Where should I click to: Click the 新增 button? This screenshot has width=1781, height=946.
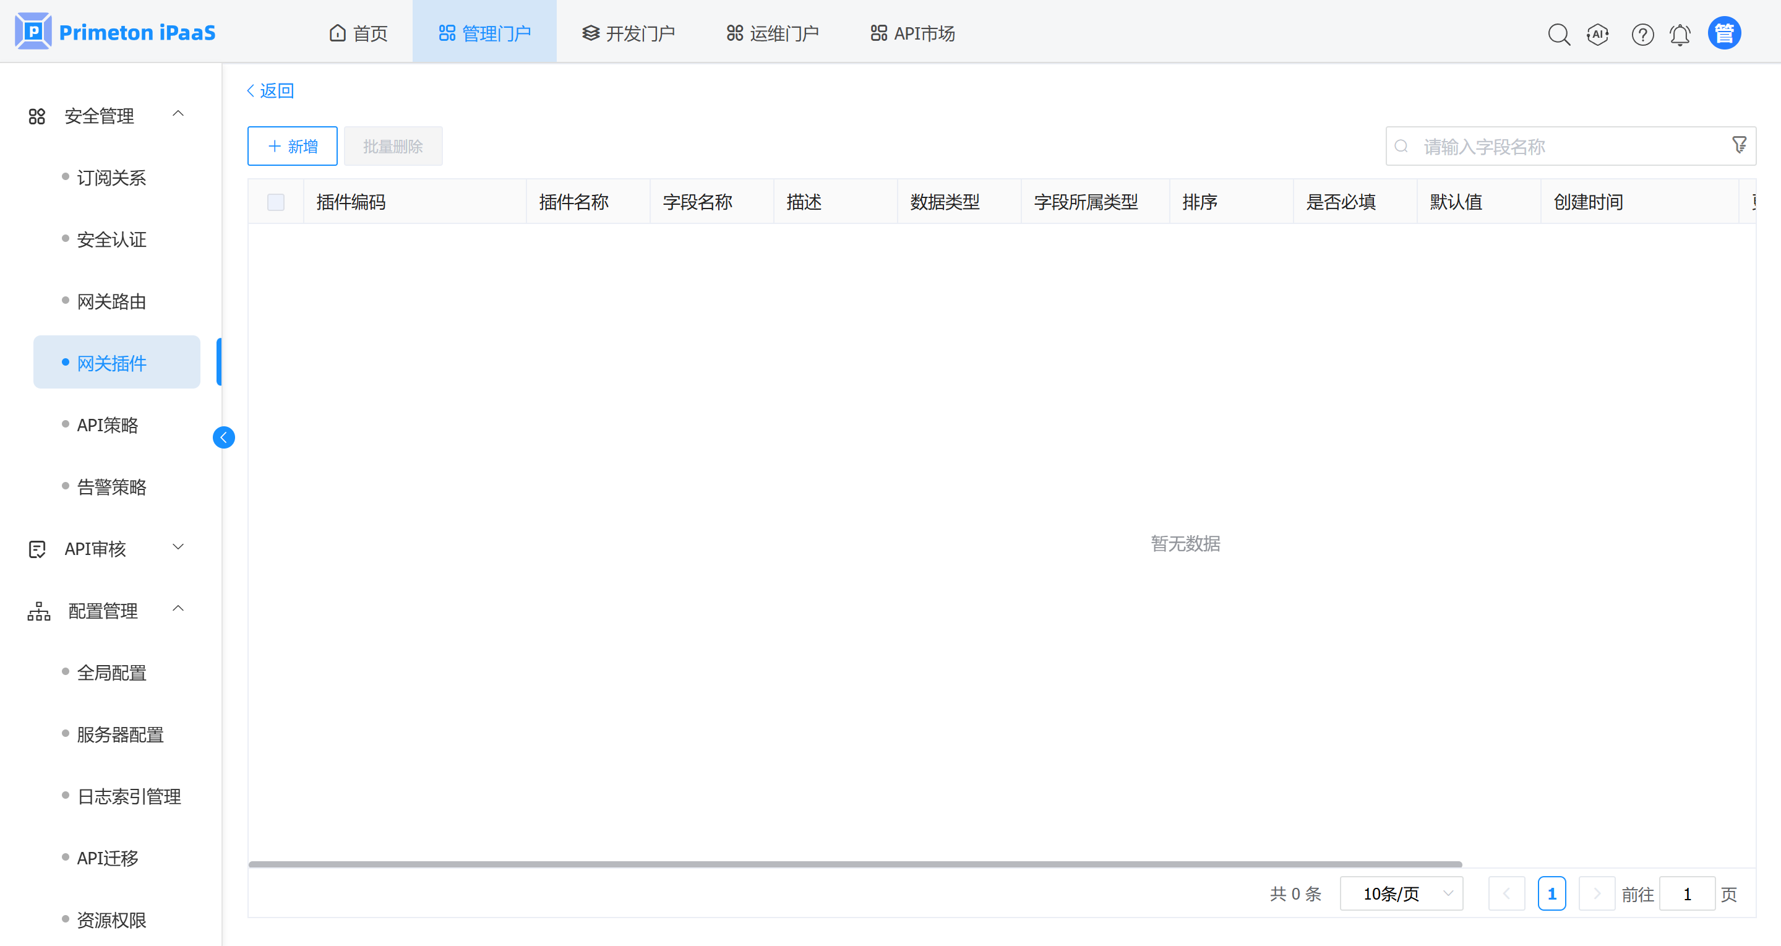point(293,146)
